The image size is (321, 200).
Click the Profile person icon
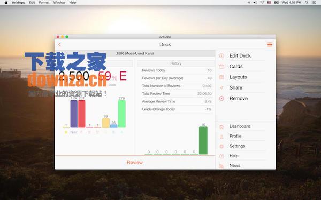221,137
